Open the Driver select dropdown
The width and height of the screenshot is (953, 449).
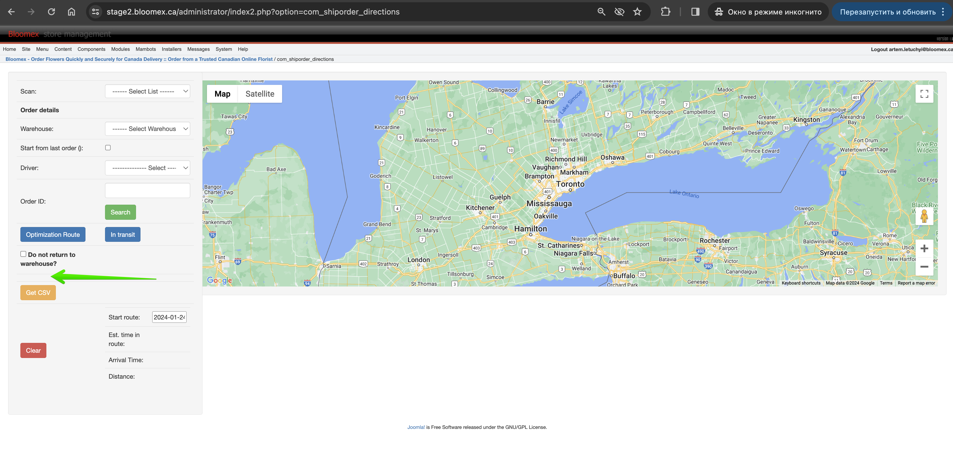pos(147,168)
